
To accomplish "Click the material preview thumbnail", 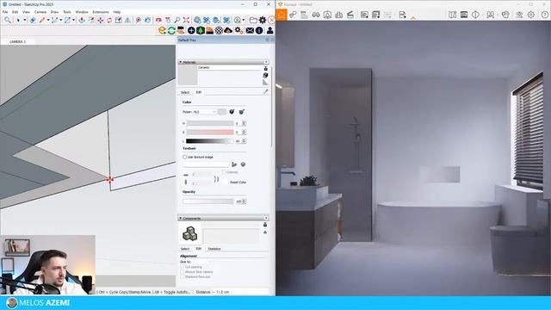I will tap(188, 75).
